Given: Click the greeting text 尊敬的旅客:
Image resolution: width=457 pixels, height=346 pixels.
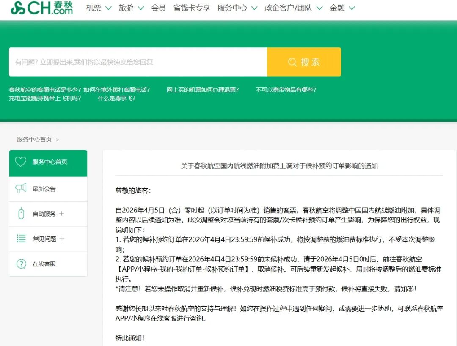Looking at the screenshot, I should (133, 190).
